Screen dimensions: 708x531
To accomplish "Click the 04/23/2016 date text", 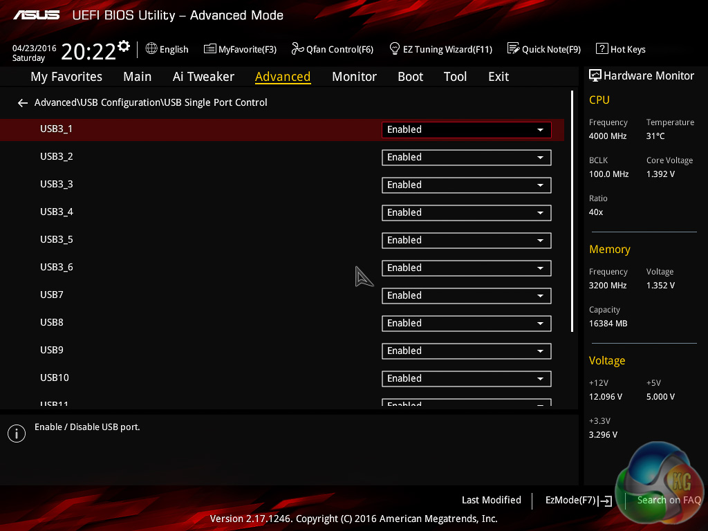I will (35, 48).
